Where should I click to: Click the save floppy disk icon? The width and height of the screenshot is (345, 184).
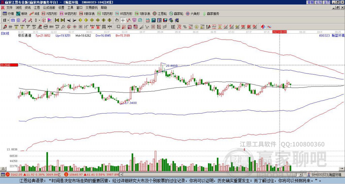165,20
